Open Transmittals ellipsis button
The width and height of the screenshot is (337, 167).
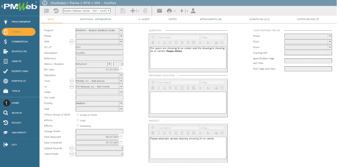point(72,154)
